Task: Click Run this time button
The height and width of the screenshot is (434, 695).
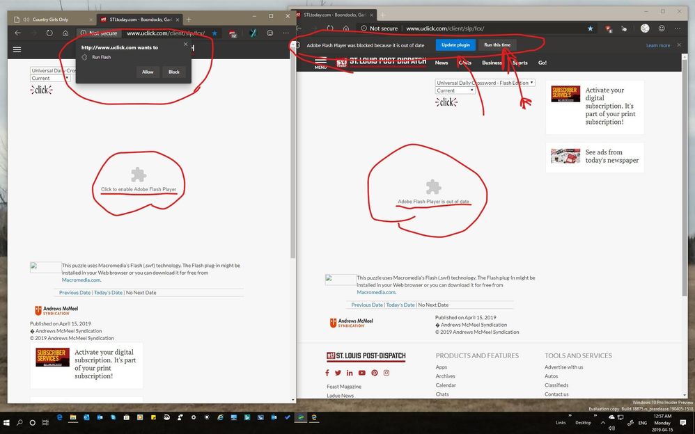Action: (x=497, y=45)
